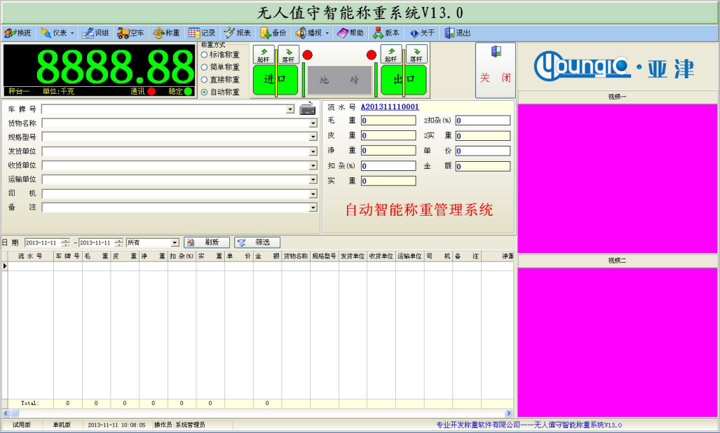720x433 pixels.
Task: Open serial number link A201311110001
Action: (390, 107)
